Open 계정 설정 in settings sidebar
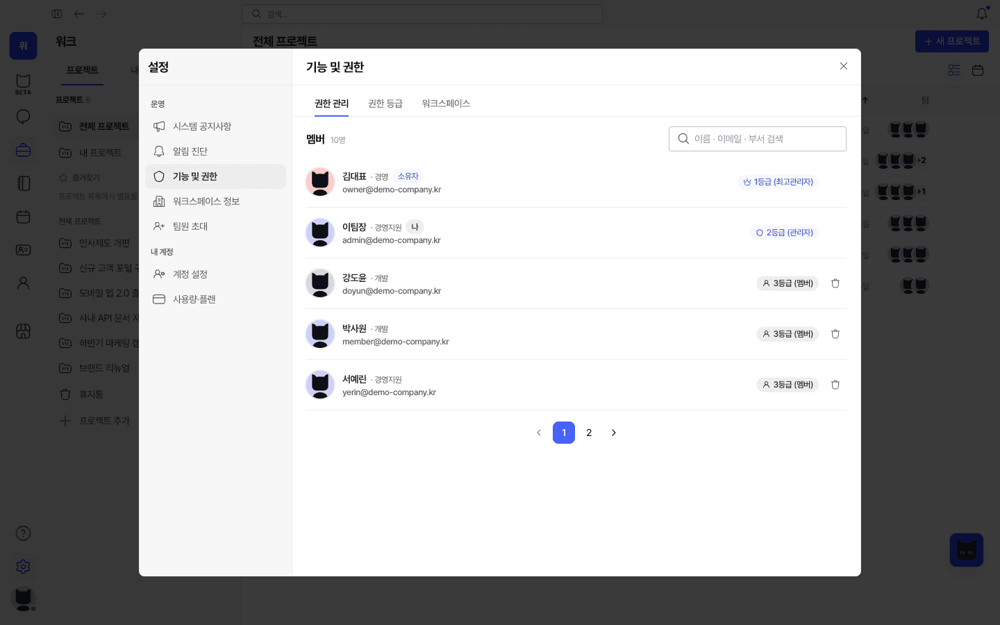Image resolution: width=1000 pixels, height=625 pixels. pyautogui.click(x=215, y=274)
